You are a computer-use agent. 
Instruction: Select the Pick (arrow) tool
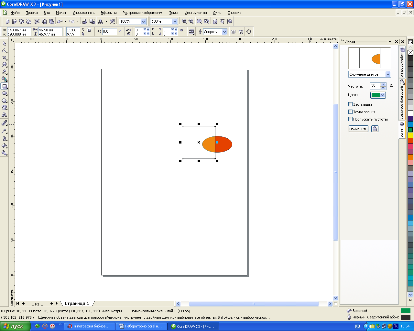[4, 43]
